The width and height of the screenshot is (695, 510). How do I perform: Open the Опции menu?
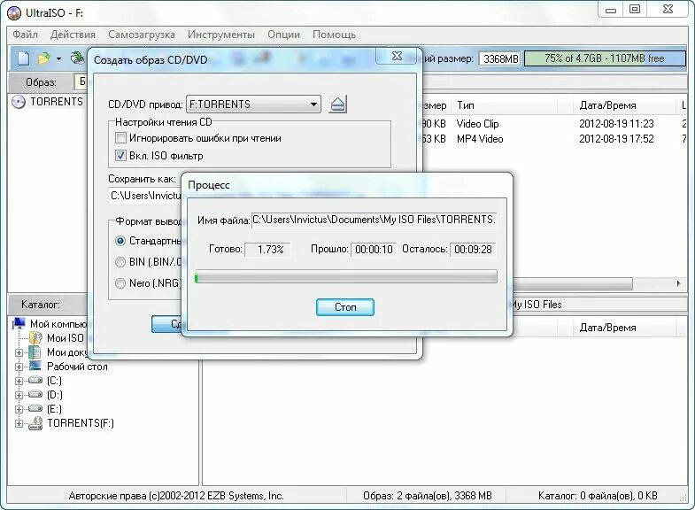[283, 35]
